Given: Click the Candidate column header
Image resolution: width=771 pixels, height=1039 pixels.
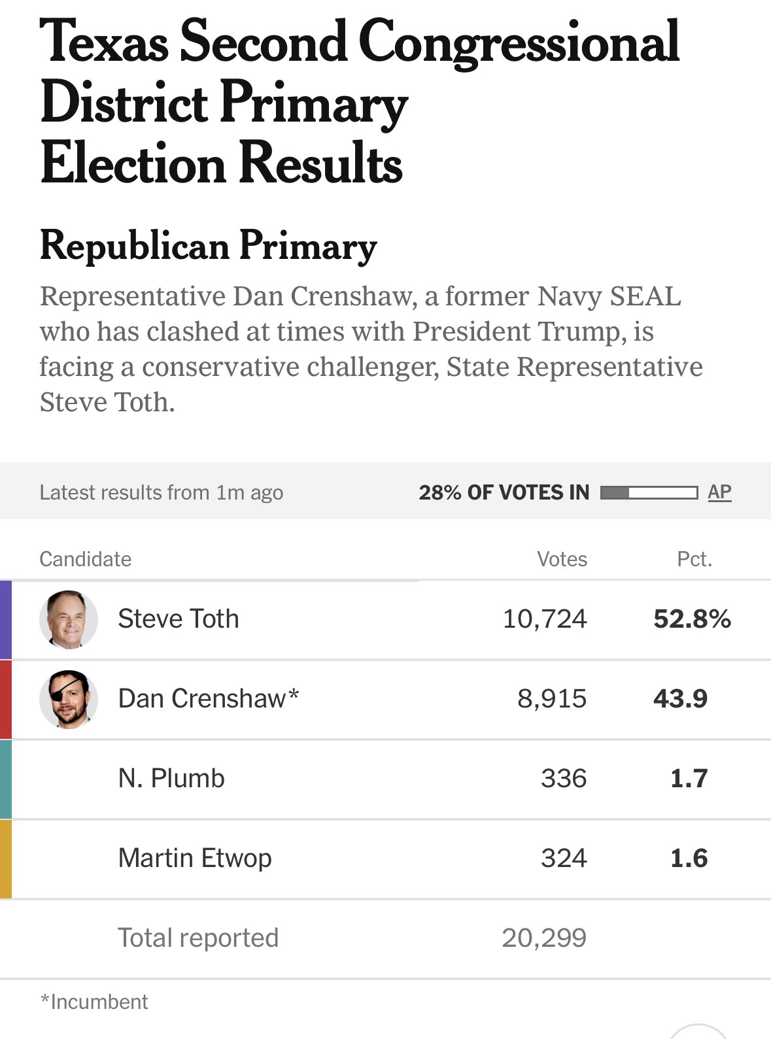Looking at the screenshot, I should click(x=85, y=559).
